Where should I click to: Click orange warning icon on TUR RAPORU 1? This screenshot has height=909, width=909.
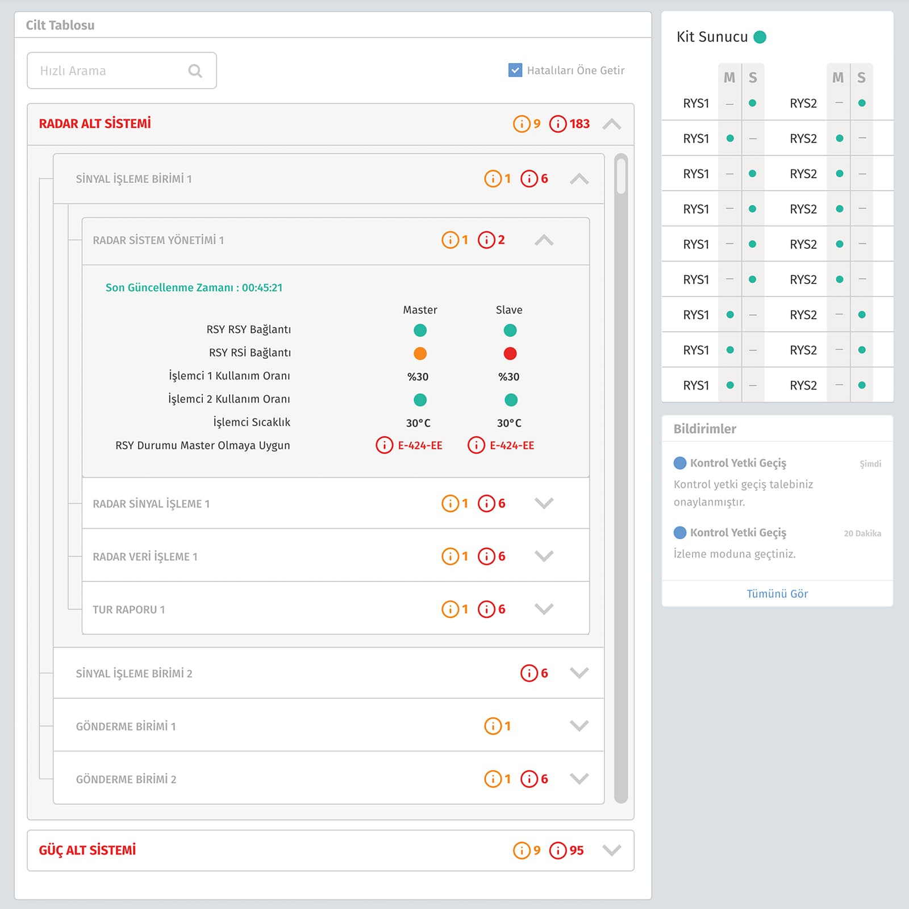click(450, 609)
